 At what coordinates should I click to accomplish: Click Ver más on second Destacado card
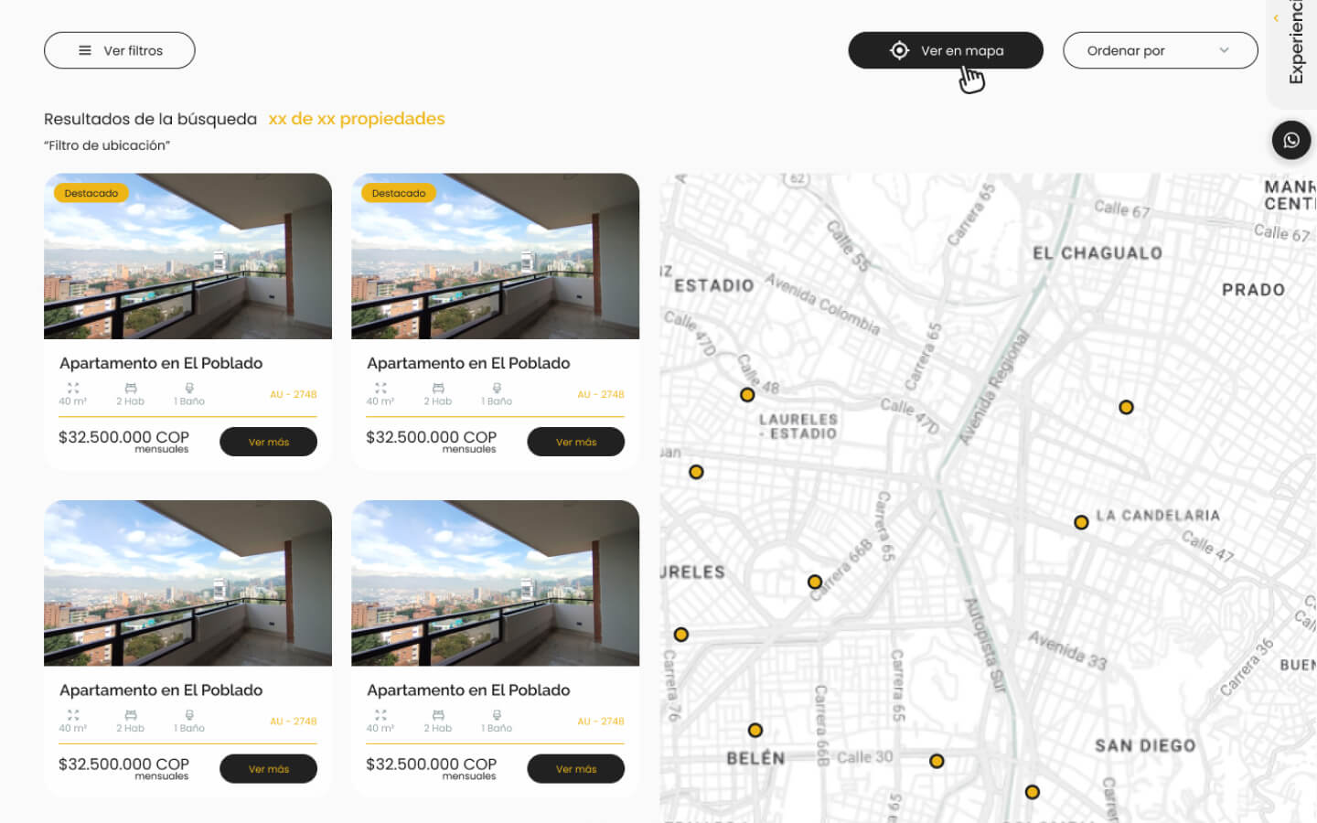click(x=575, y=442)
